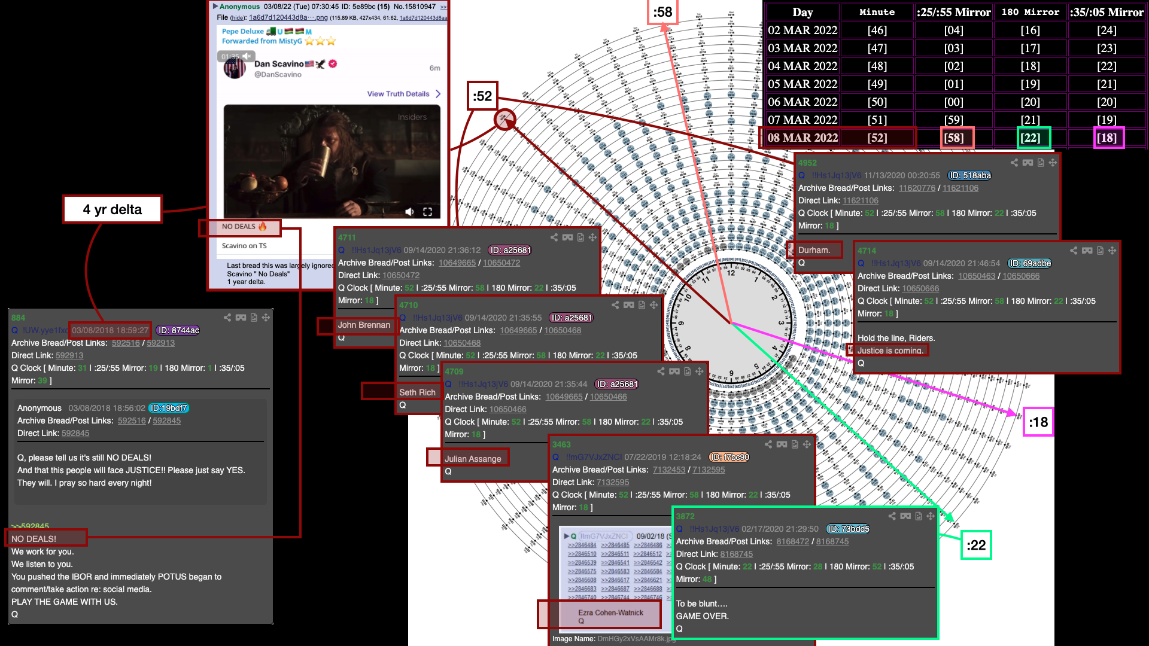Unmute the 01:35 muted video badge
Viewport: 1149px width, 646px height.
(236, 56)
